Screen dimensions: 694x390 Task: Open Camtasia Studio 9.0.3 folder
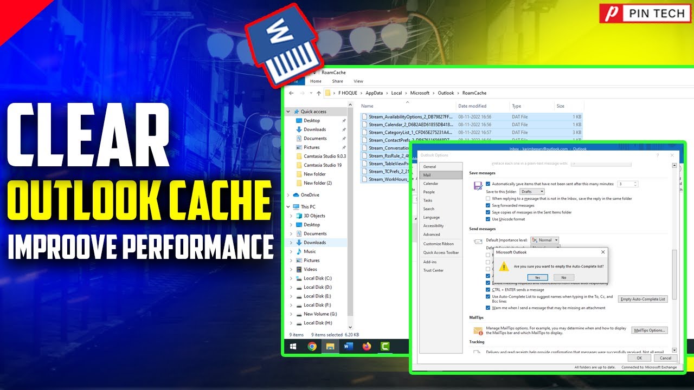(x=324, y=156)
